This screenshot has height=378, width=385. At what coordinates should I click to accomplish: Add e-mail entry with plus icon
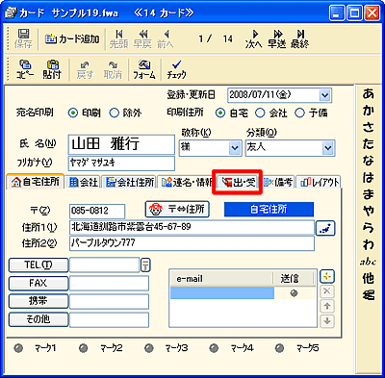[327, 276]
